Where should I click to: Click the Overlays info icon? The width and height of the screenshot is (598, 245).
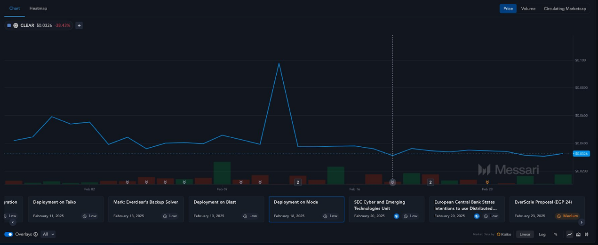36,234
